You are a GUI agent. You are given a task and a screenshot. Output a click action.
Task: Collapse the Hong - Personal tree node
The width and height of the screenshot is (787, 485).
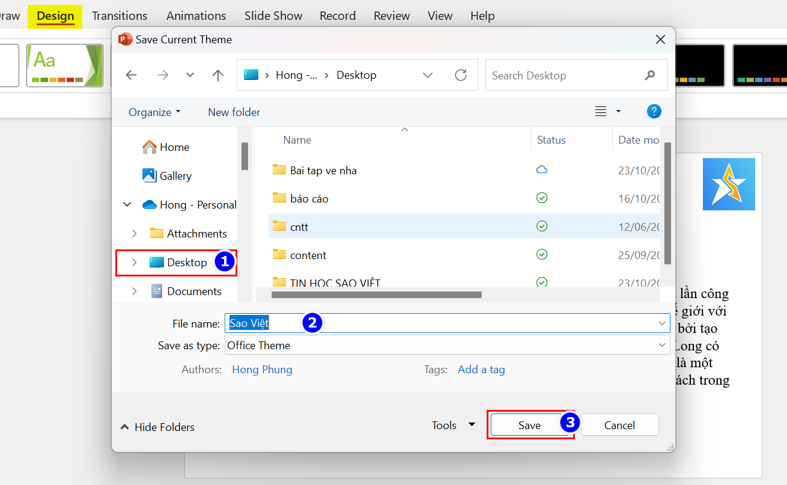127,204
